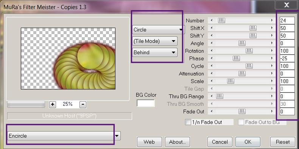Click the Number value field showing 24

click(287, 20)
